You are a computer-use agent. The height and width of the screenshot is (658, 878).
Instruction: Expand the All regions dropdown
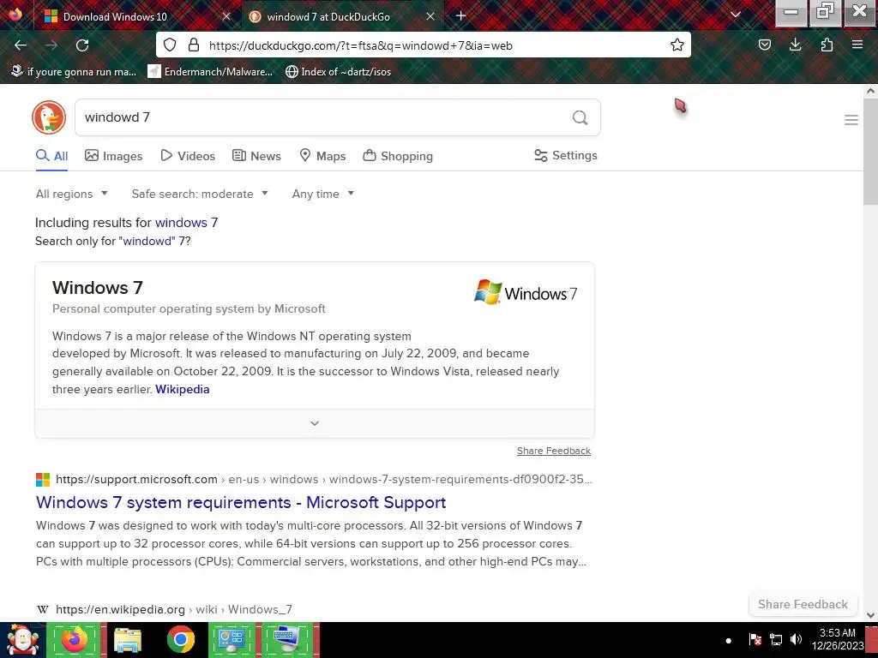72,194
